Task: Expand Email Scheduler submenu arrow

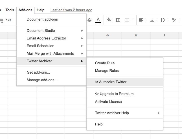Action: click(82, 46)
